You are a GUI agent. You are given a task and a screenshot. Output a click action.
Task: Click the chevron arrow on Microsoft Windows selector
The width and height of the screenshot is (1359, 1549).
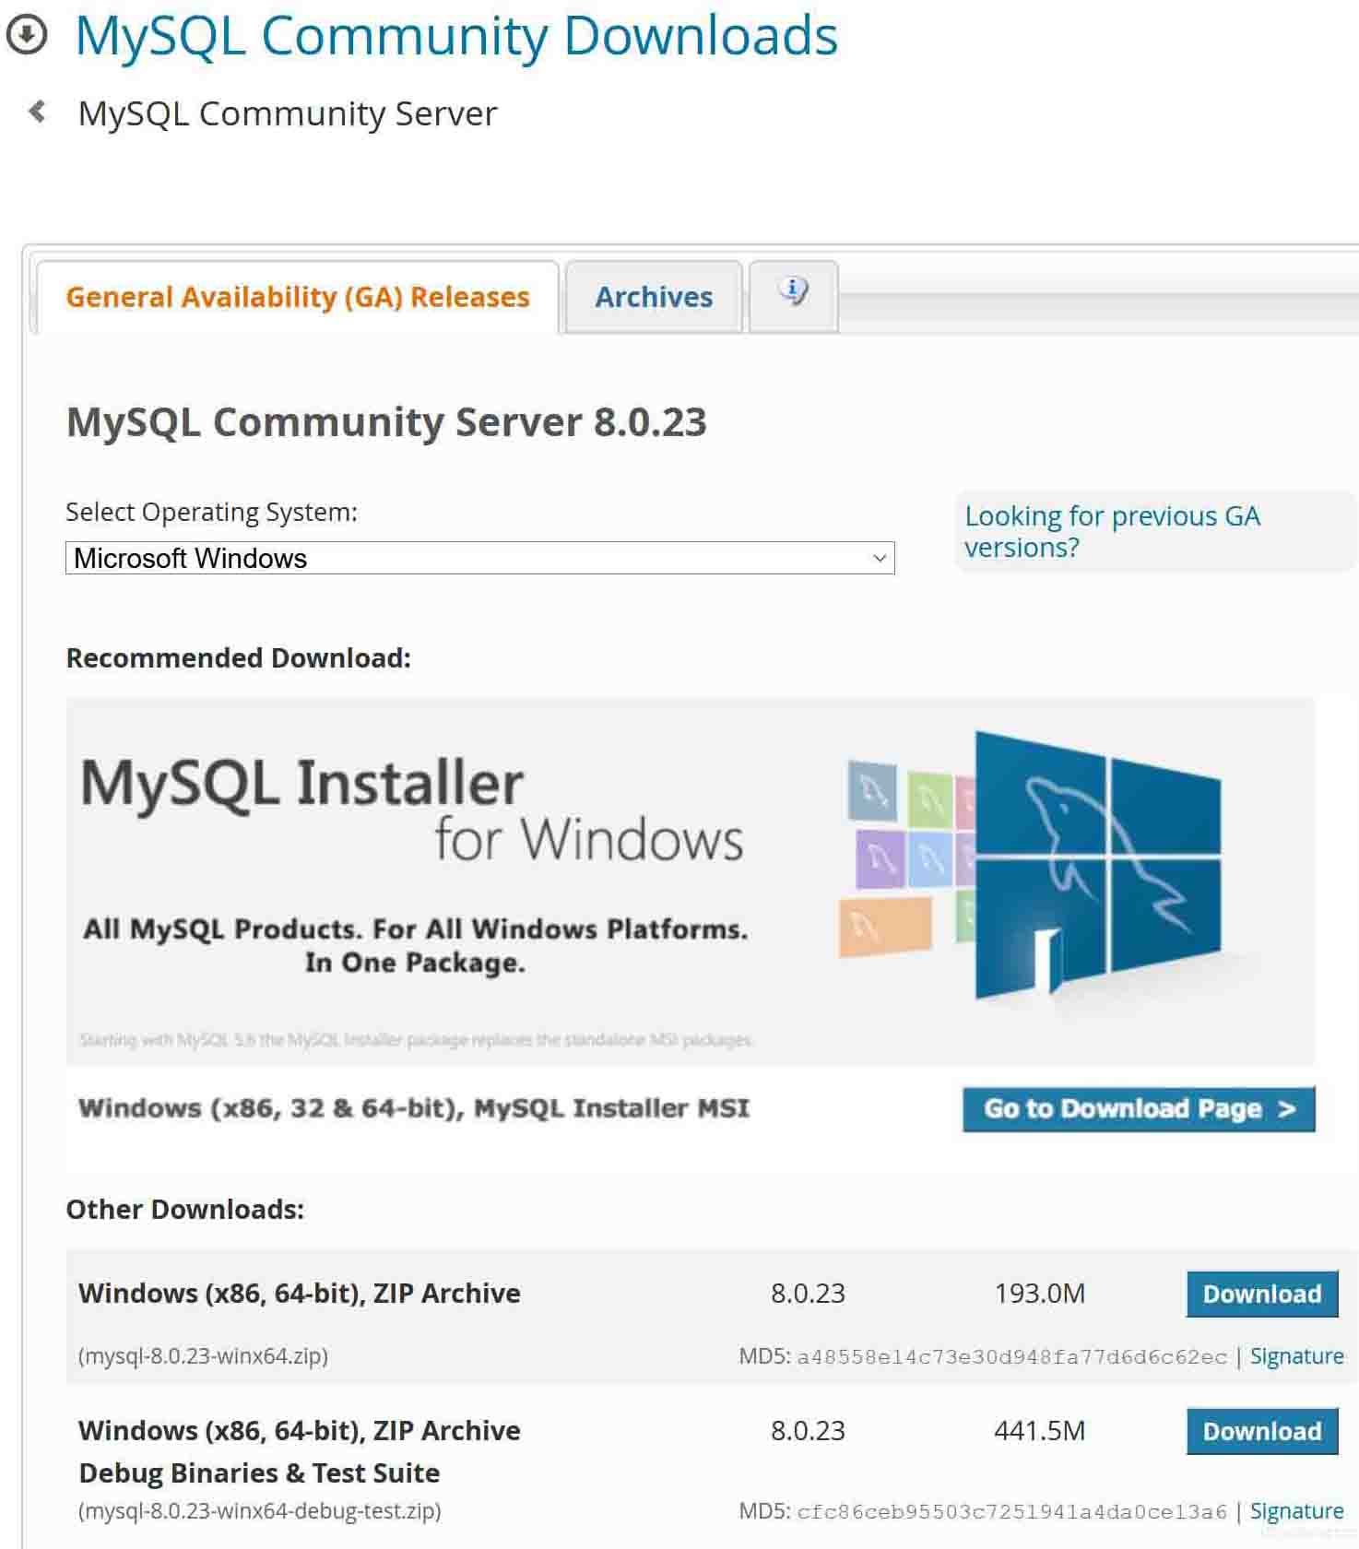click(x=879, y=558)
